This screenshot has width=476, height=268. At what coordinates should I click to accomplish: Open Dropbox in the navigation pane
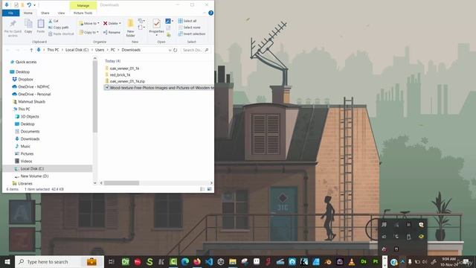(x=23, y=80)
